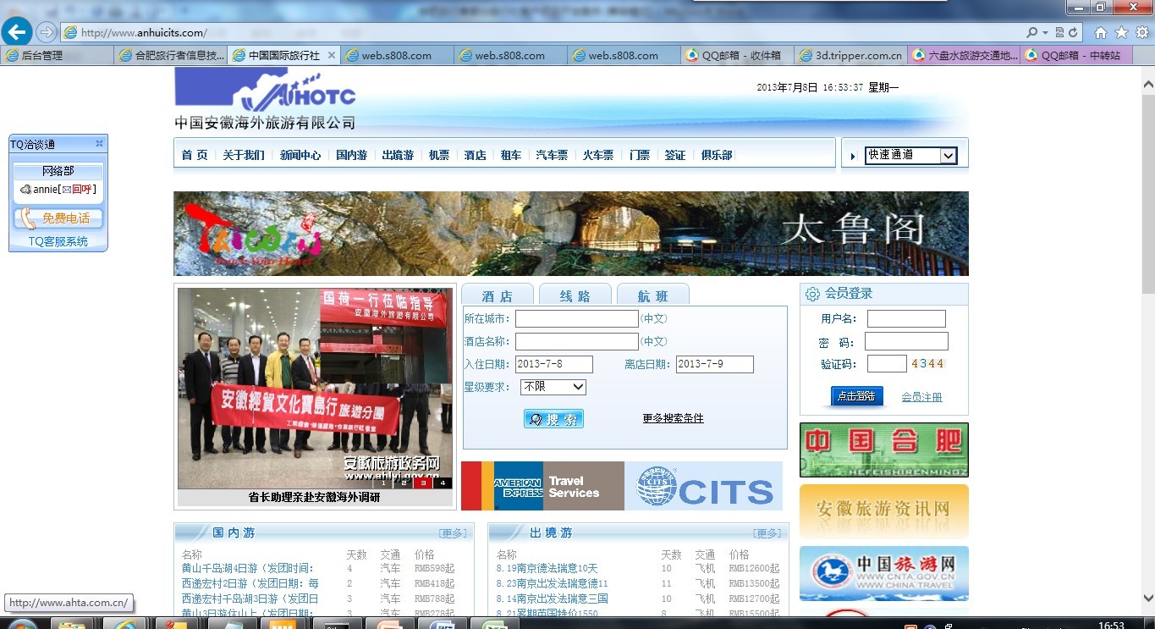The height and width of the screenshot is (629, 1155).
Task: Click the Refresh icon in address bar
Action: 1073,32
